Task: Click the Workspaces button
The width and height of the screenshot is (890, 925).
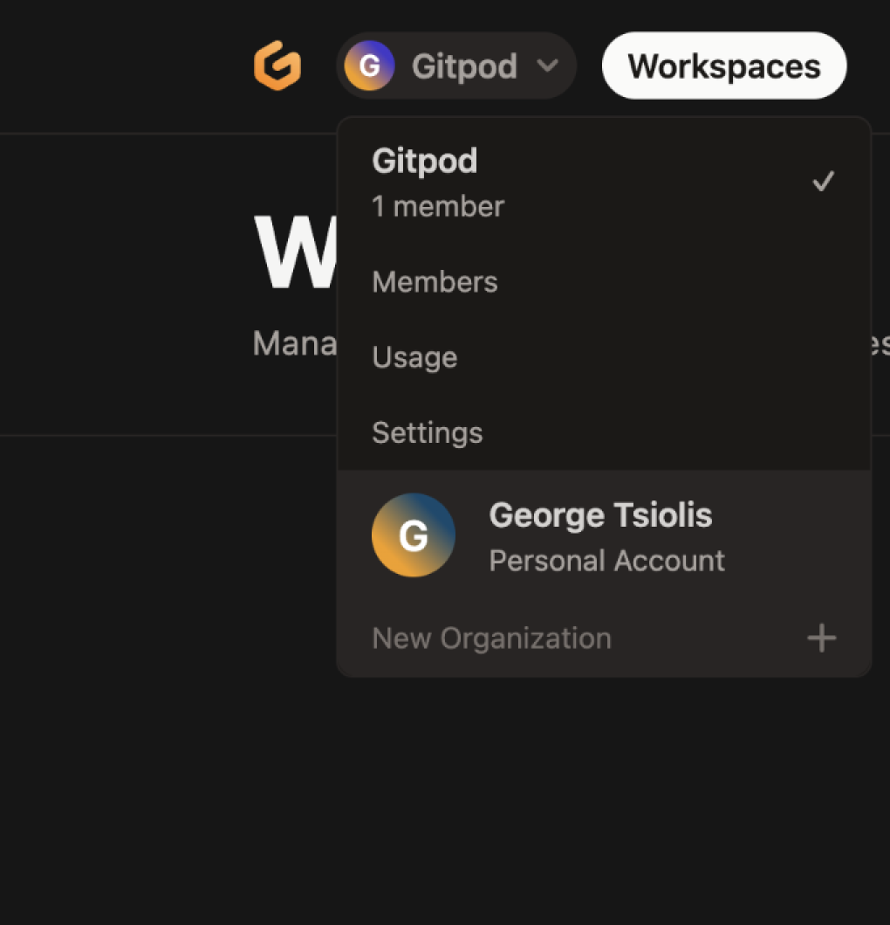Action: 723,65
